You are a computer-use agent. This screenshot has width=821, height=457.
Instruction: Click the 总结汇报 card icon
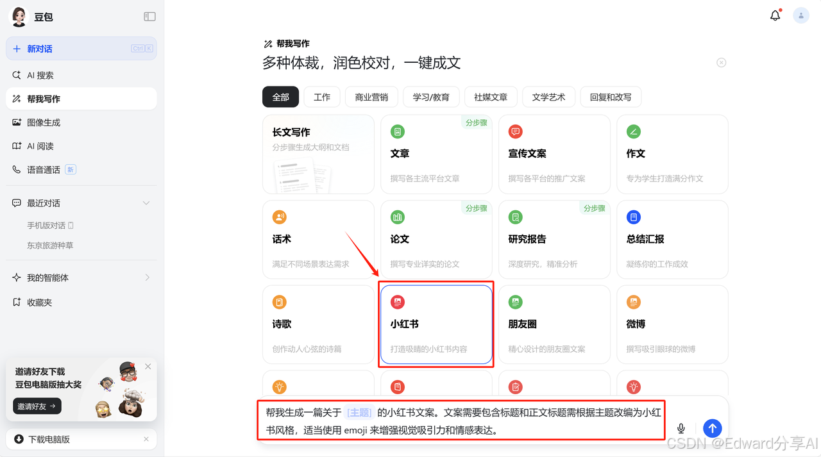tap(634, 217)
